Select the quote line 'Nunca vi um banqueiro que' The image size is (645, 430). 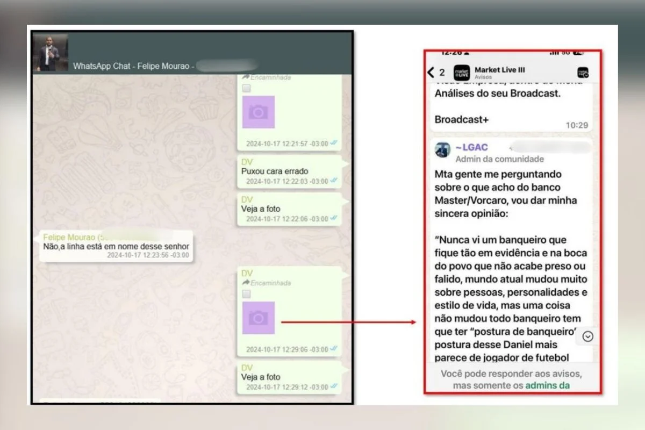pos(501,240)
